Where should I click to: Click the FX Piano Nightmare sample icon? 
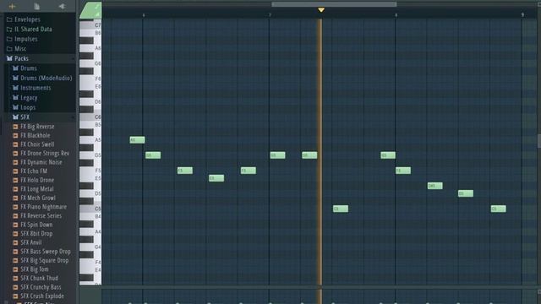(x=15, y=207)
